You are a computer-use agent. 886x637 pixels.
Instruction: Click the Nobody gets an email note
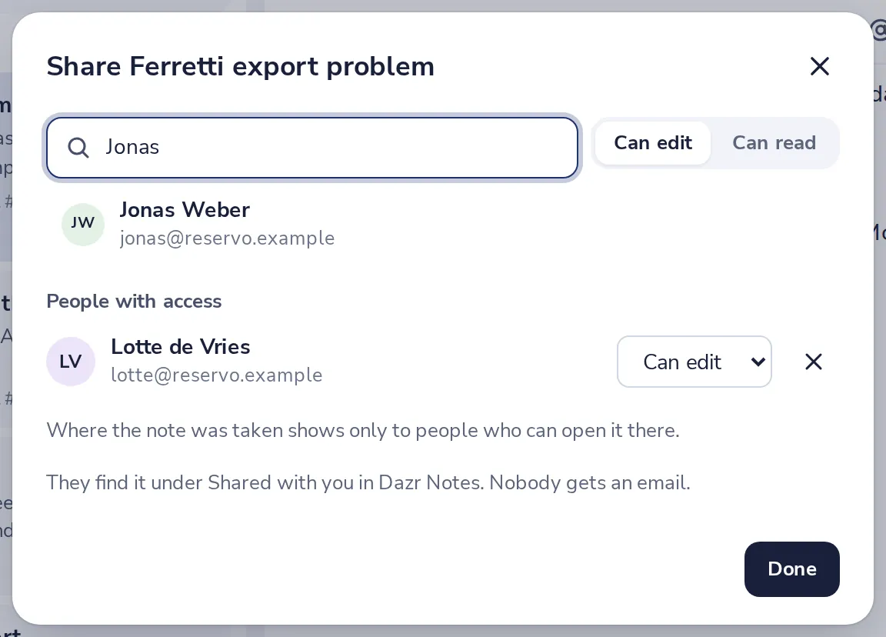(590, 482)
